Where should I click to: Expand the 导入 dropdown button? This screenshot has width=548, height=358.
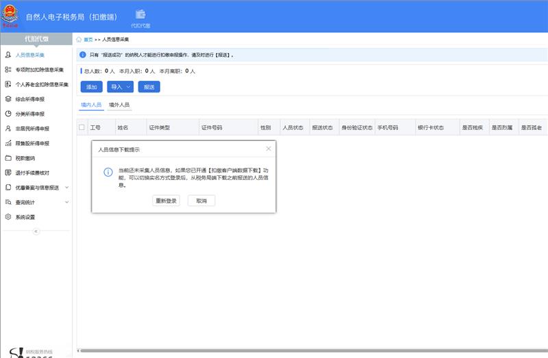(x=120, y=87)
